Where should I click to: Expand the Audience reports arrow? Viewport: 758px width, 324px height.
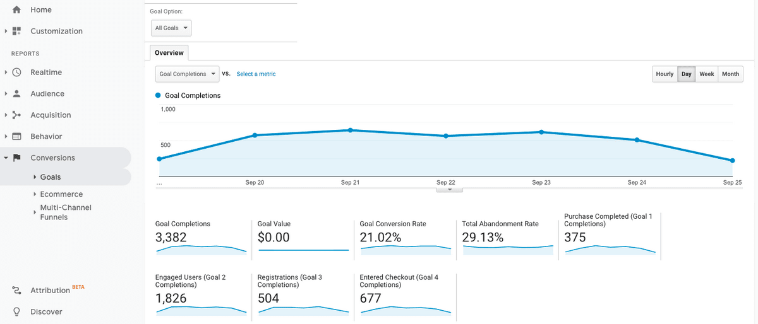(6, 93)
